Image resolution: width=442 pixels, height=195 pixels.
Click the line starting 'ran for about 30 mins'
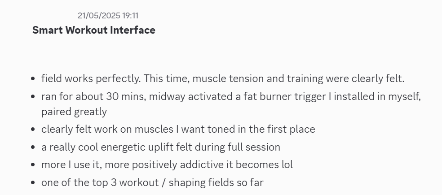(231, 96)
